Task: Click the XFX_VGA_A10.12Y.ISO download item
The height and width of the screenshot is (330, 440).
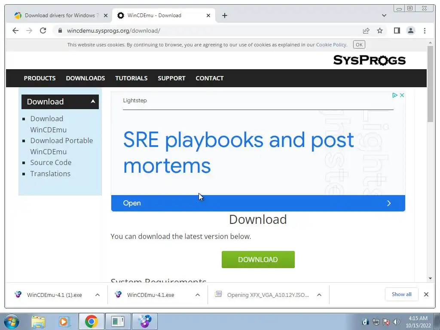Action: pos(262,295)
